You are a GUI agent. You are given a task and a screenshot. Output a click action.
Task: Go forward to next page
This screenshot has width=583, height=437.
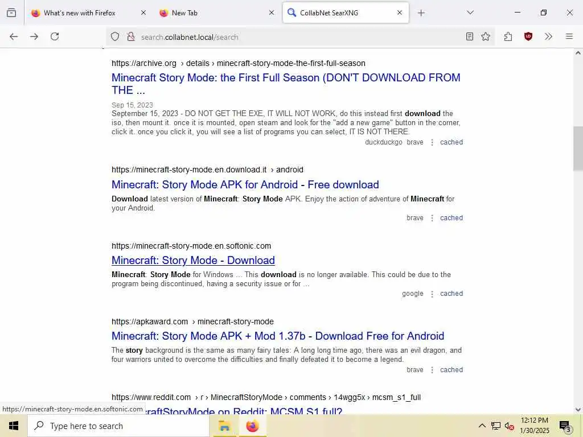click(x=34, y=36)
